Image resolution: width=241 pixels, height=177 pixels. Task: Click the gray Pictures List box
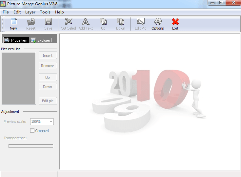click(x=19, y=78)
